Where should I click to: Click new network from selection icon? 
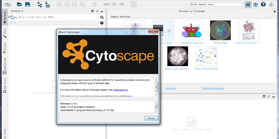[x=134, y=5]
